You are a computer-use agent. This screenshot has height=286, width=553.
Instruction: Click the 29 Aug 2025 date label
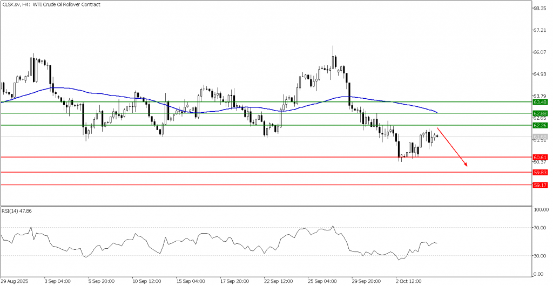click(x=16, y=281)
